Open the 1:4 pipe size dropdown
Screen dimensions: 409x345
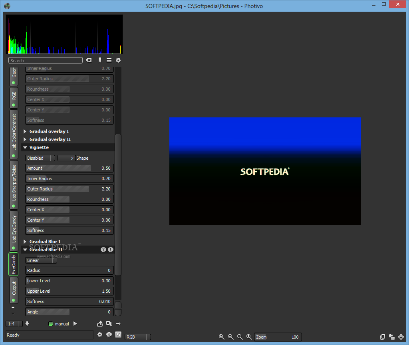[14, 323]
